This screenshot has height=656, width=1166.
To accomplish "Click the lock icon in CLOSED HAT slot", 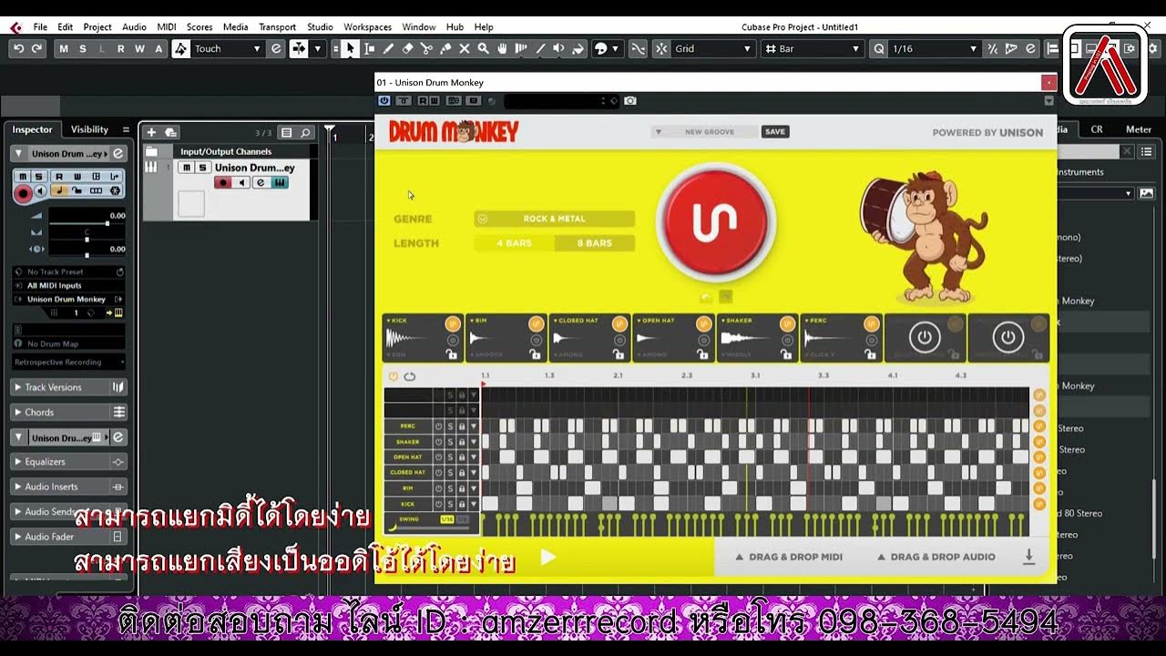I will tap(619, 354).
